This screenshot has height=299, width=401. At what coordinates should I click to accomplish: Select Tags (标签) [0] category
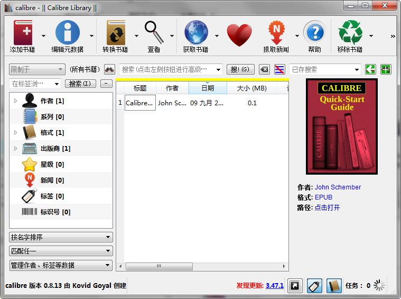coord(61,196)
